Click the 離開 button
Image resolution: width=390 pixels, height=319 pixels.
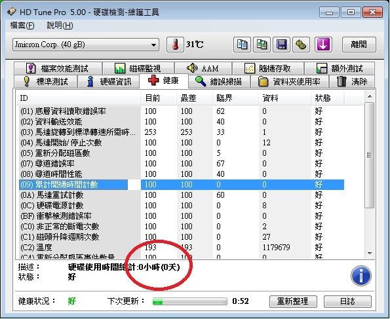(359, 45)
